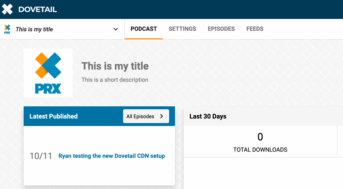Expand podcast switcher via chevron arrow
This screenshot has height=189, width=343.
pos(116,29)
